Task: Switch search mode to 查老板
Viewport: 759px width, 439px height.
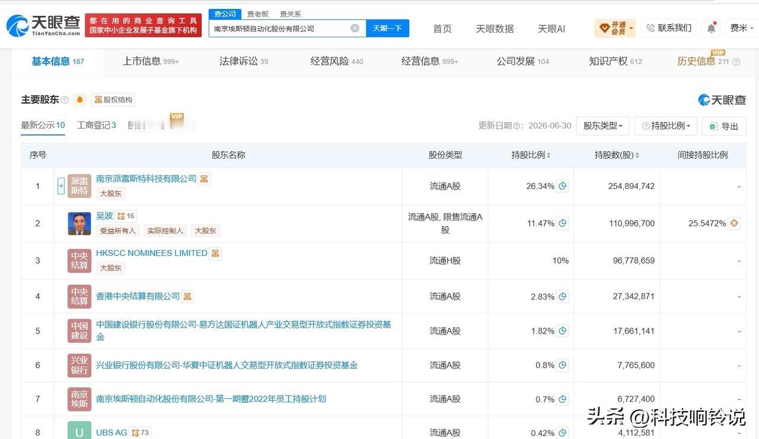Action: pos(258,14)
